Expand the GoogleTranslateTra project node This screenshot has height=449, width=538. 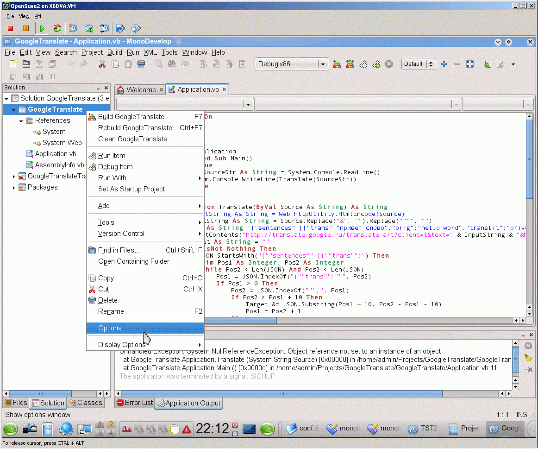pos(14,177)
